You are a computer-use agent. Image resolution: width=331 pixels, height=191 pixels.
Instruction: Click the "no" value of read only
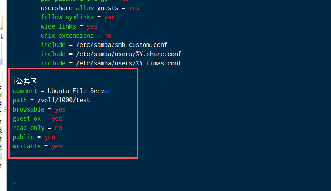pos(58,128)
